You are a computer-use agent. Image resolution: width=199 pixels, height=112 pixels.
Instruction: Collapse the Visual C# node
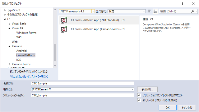(9, 28)
